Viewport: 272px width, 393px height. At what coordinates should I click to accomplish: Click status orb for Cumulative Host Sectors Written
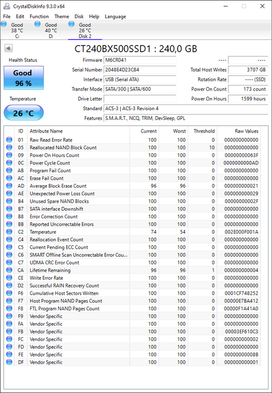coord(10,293)
